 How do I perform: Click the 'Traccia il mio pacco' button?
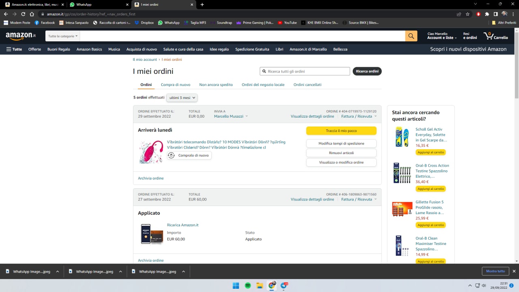click(341, 131)
